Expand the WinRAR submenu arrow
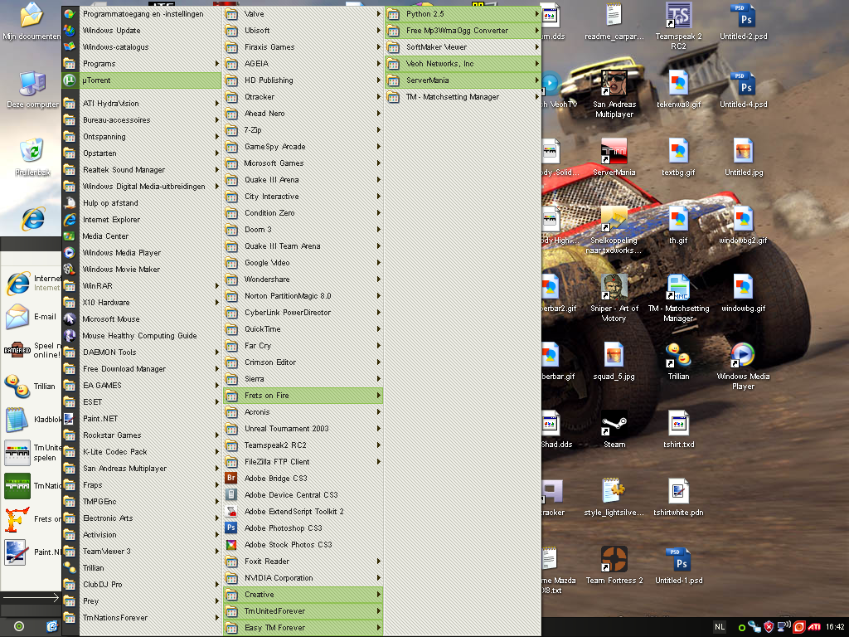This screenshot has width=849, height=637. pyautogui.click(x=216, y=285)
